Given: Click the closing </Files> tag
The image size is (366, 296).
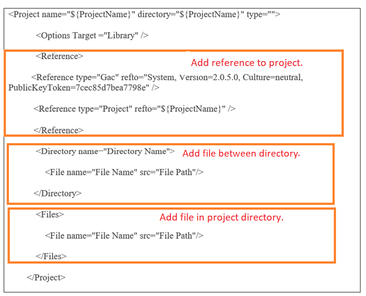Looking at the screenshot, I should [x=51, y=256].
